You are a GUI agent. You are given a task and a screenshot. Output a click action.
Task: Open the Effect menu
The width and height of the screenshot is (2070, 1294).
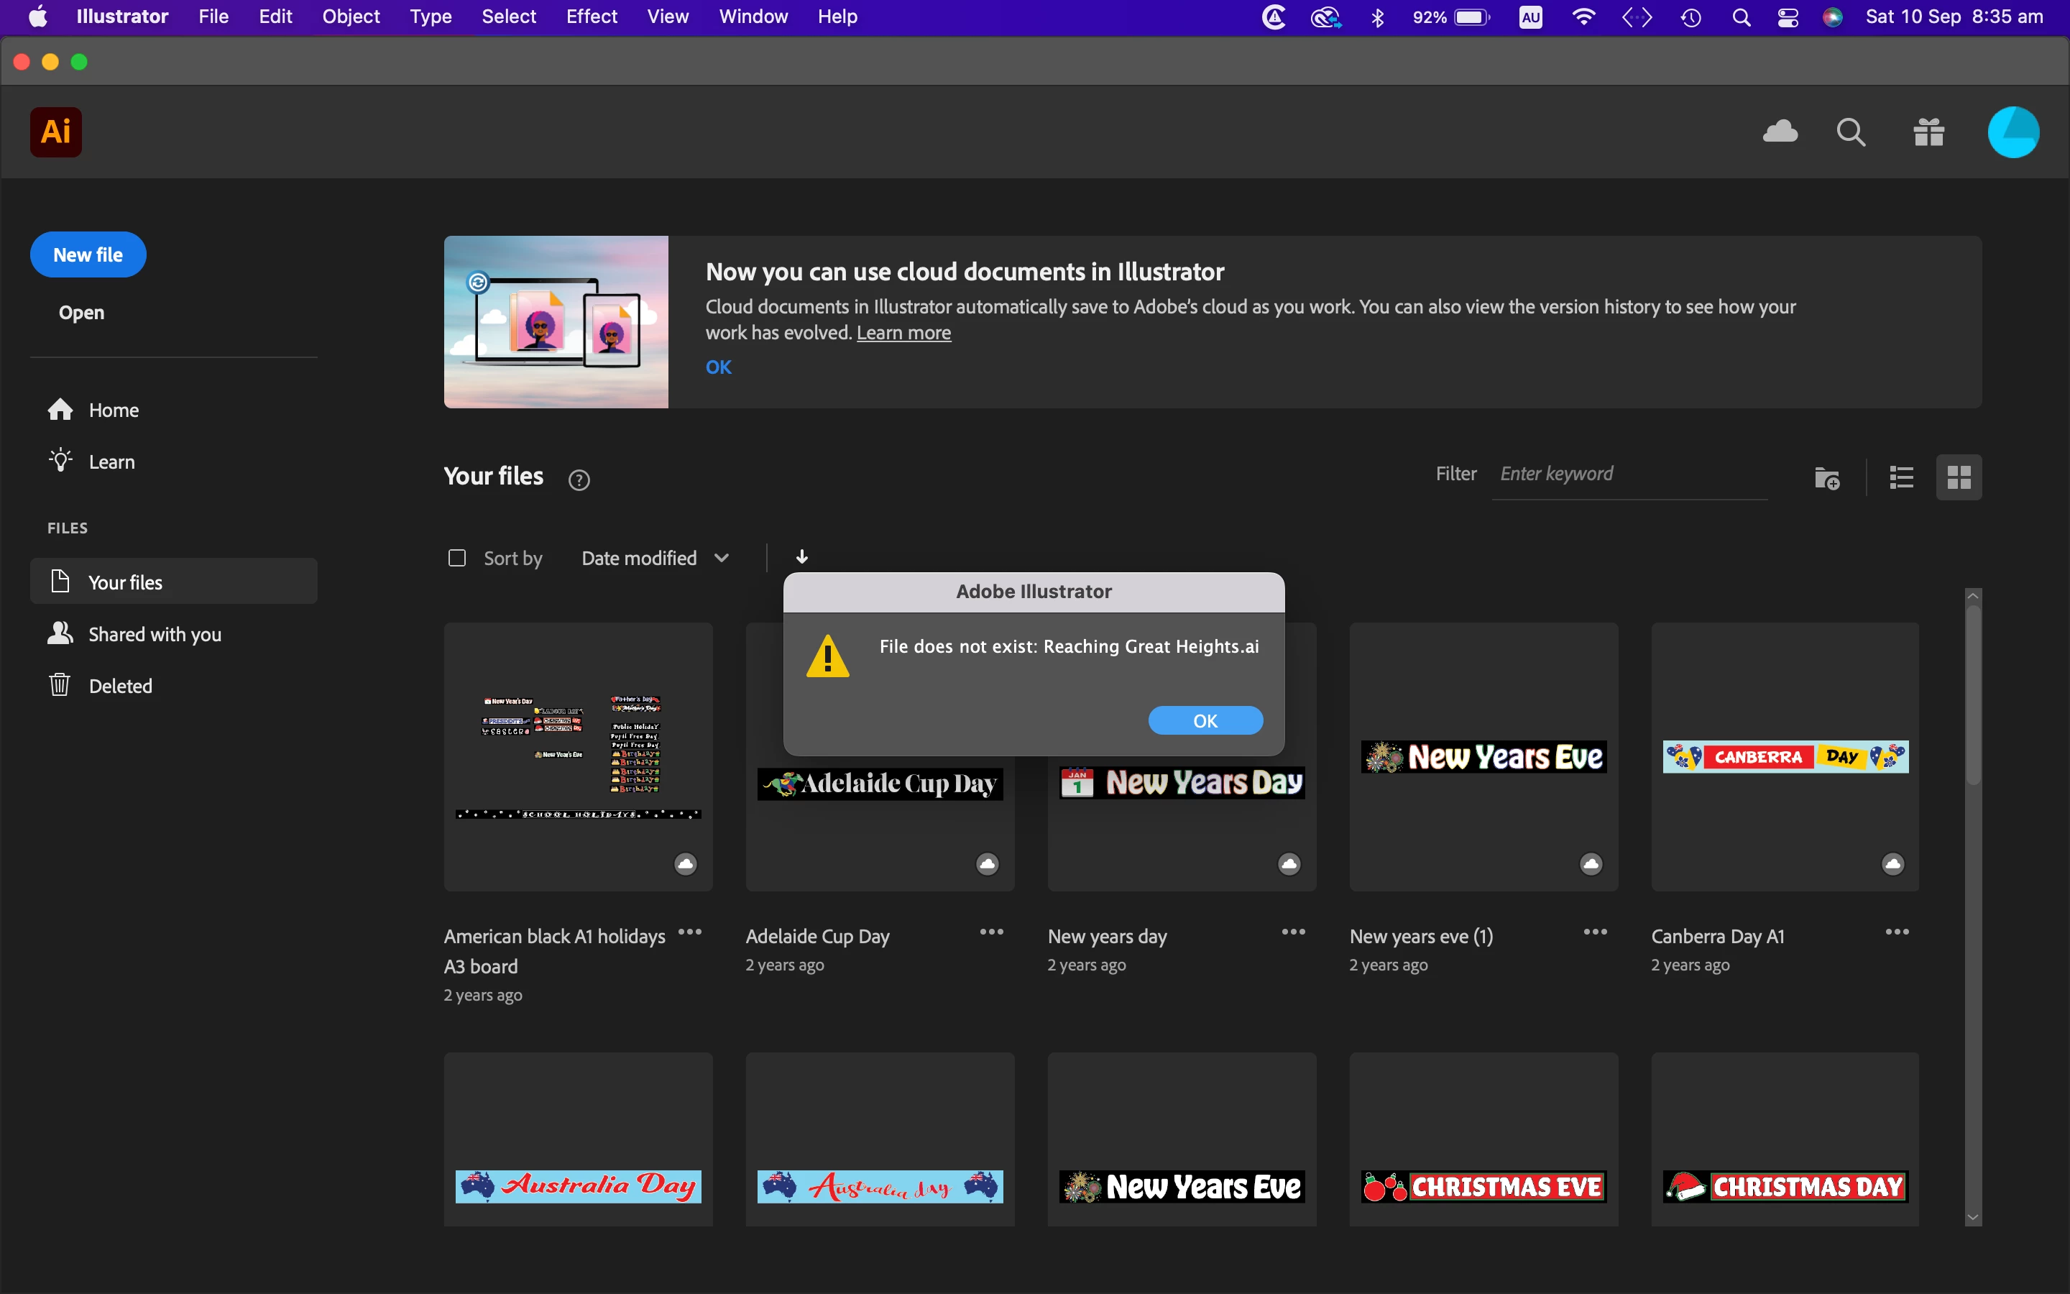591,17
